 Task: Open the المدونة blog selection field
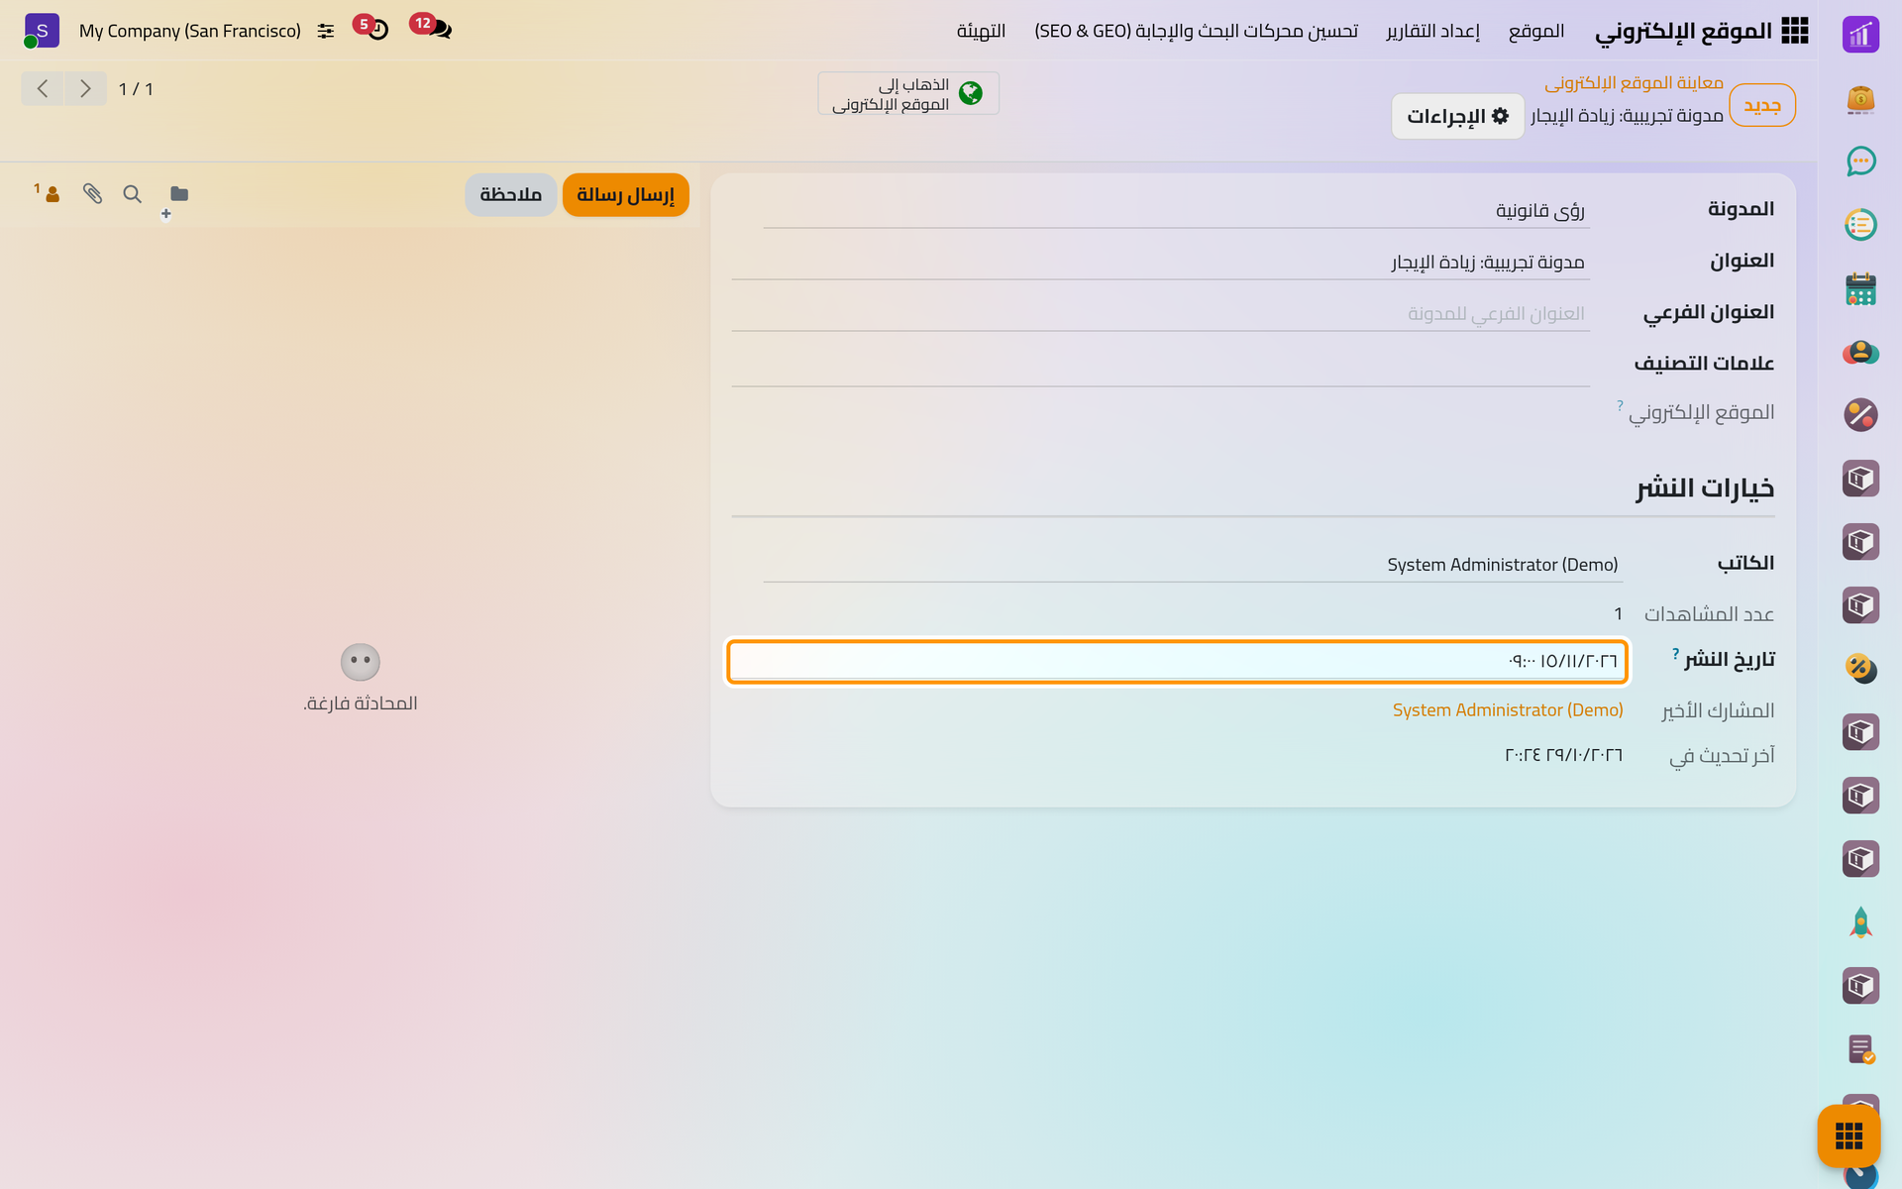(1176, 210)
